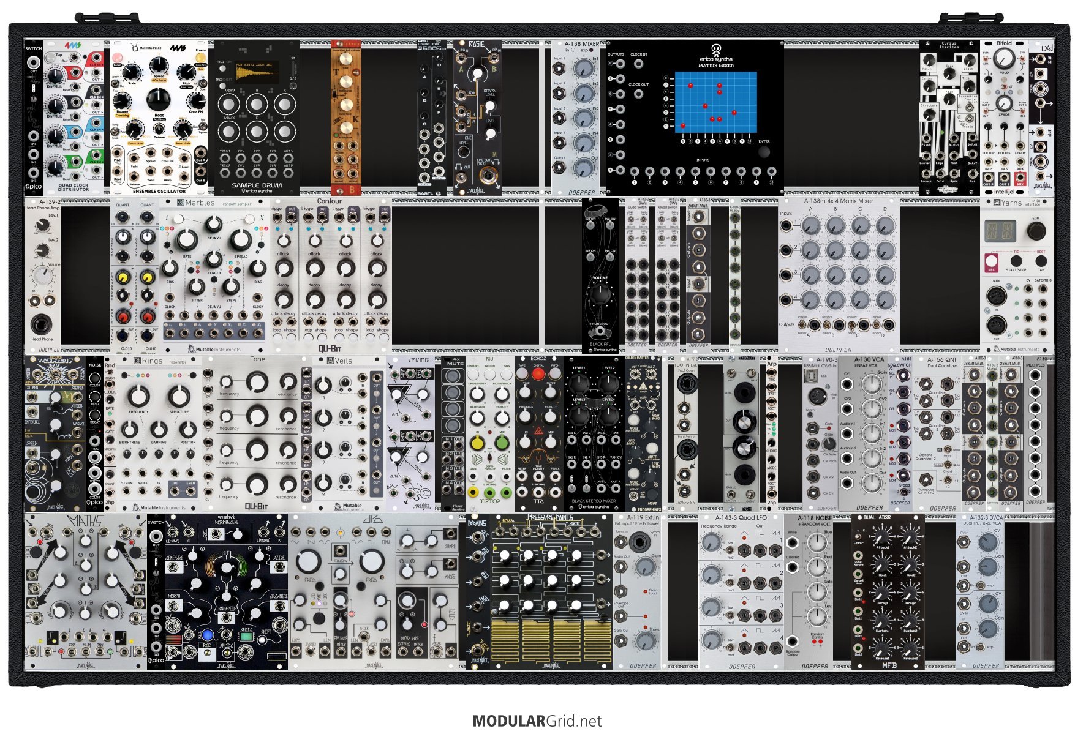The image size is (1075, 734).
Task: Click the large RATE knob on Marbles
Action: click(187, 241)
